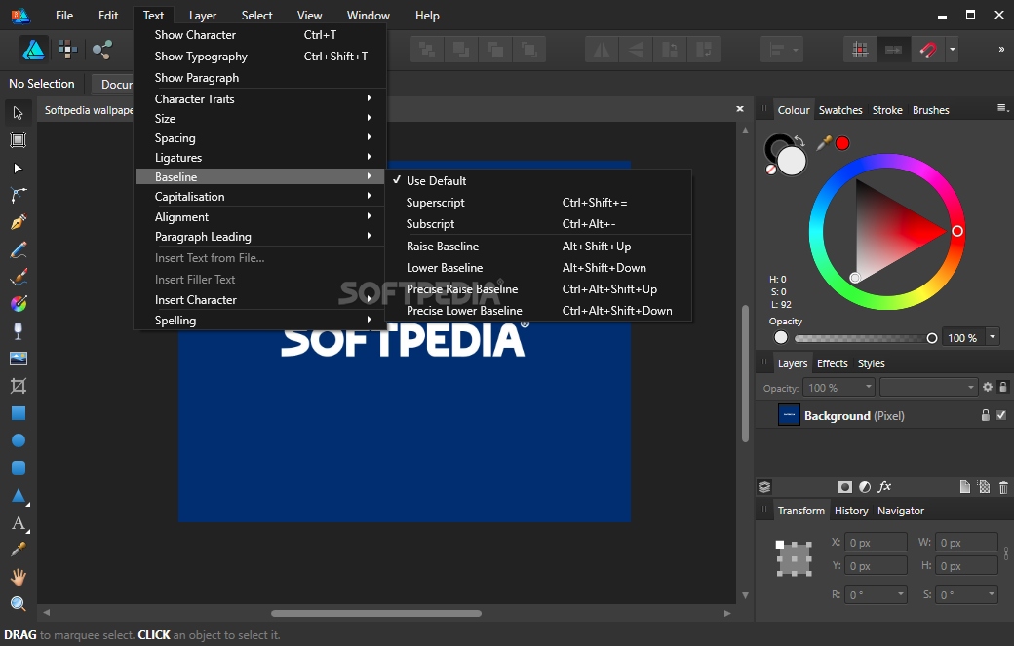
Task: Select the Transparency tool
Action: (x=19, y=330)
